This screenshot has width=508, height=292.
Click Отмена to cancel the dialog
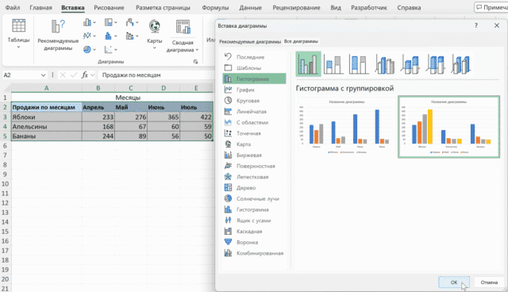[489, 282]
